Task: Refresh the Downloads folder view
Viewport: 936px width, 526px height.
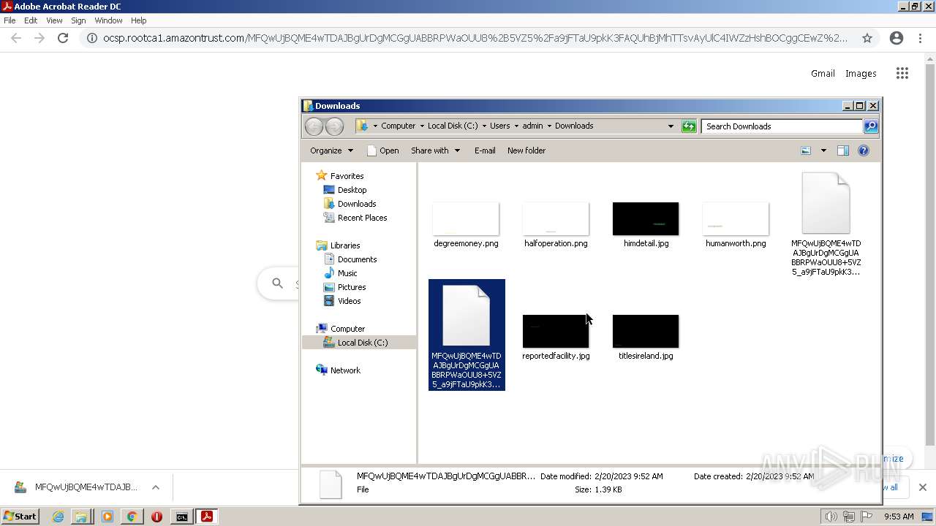Action: (689, 126)
